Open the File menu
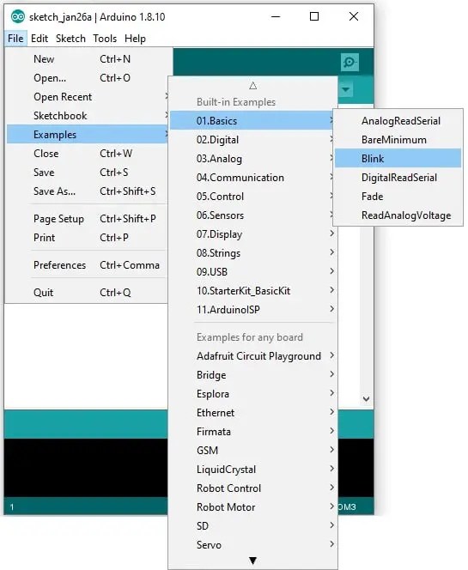Viewport: 468px width, 570px height. coord(15,38)
